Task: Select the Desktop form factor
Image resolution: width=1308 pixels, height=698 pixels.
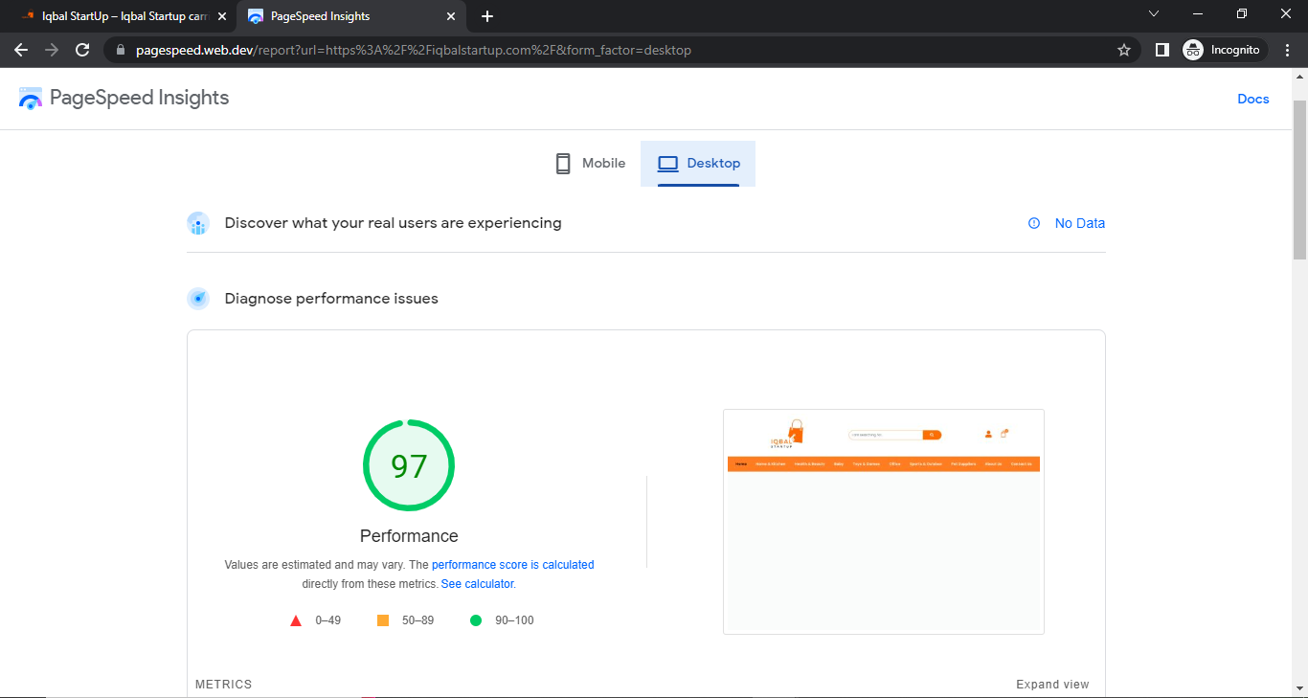Action: (x=698, y=163)
